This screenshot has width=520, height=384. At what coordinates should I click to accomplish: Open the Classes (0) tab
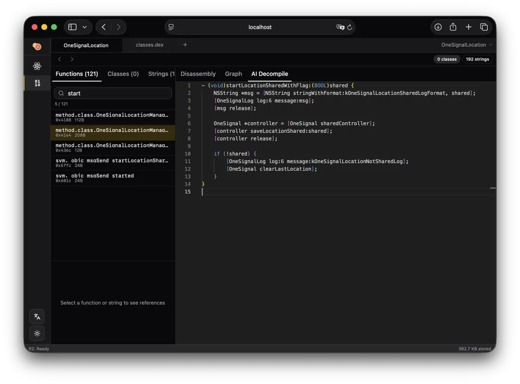(123, 74)
